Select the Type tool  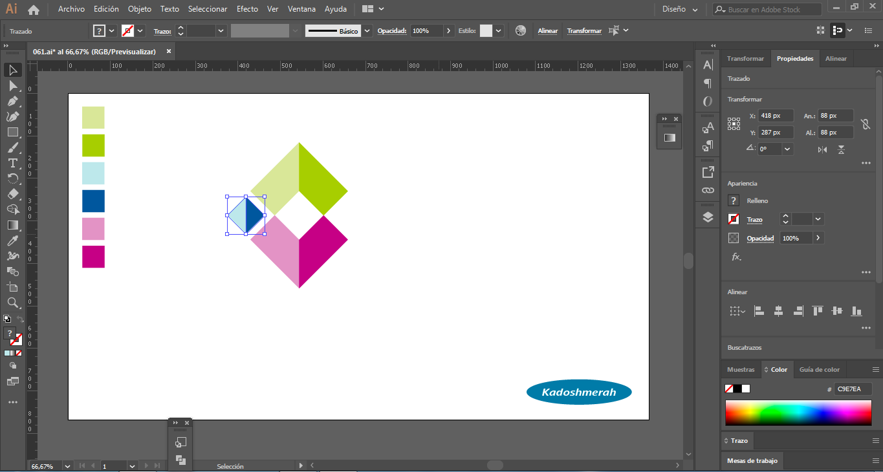point(13,163)
